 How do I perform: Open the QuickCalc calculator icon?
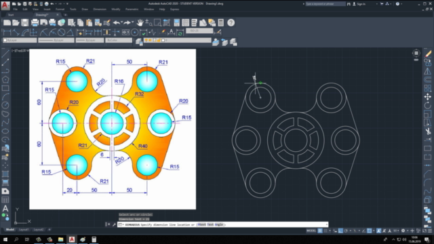tap(221, 22)
